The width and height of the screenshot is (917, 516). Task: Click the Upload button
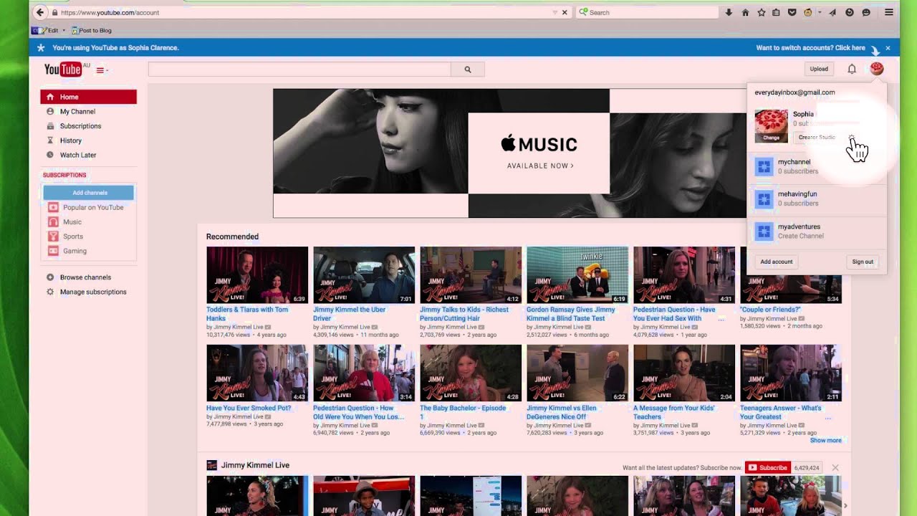pos(819,69)
